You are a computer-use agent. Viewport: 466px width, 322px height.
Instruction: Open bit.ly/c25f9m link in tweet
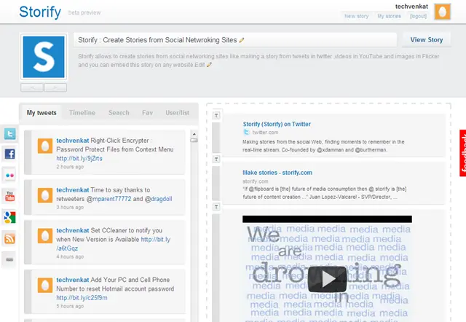tap(82, 298)
